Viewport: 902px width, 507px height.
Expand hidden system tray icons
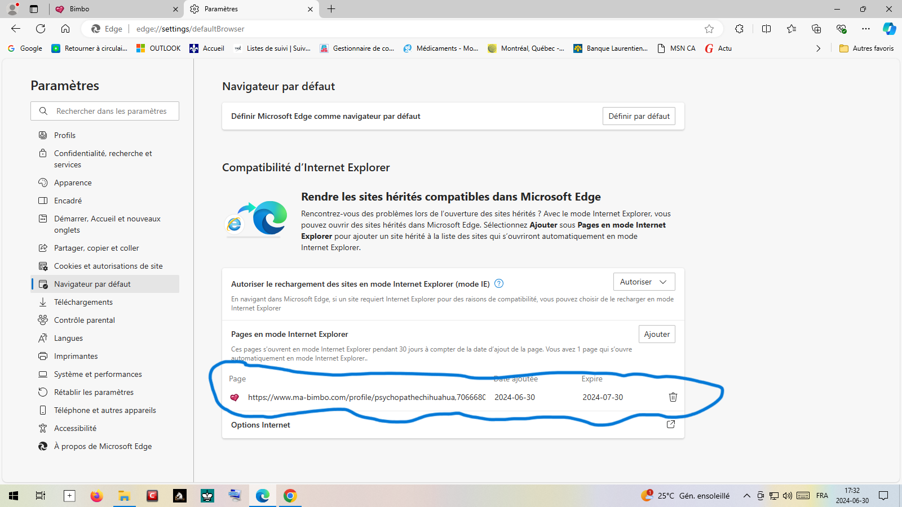pyautogui.click(x=746, y=496)
